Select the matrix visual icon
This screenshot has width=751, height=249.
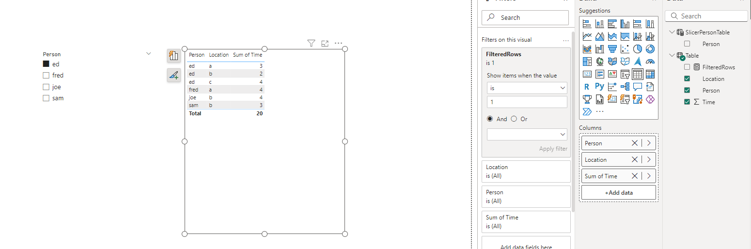pos(650,74)
